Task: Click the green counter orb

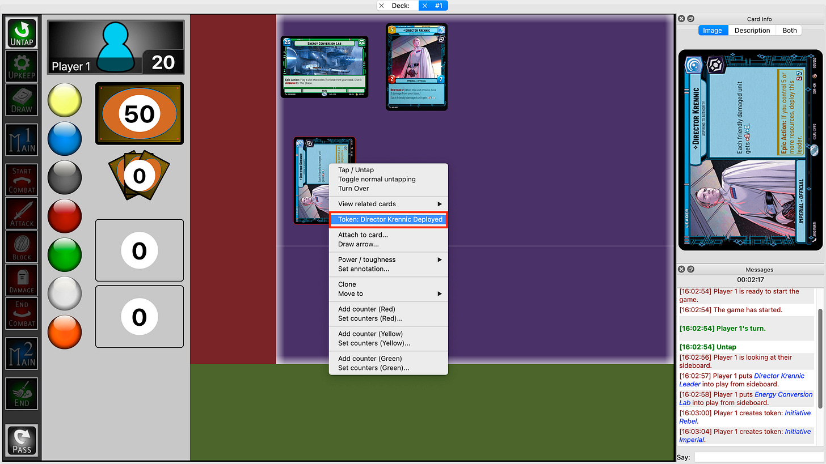Action: [65, 254]
